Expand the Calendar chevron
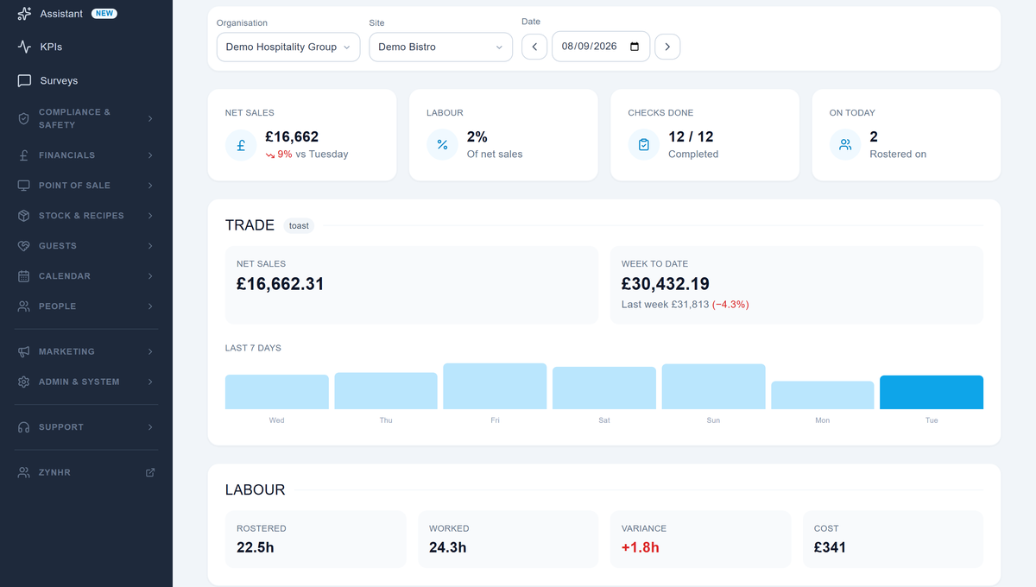The height and width of the screenshot is (587, 1036). point(150,276)
